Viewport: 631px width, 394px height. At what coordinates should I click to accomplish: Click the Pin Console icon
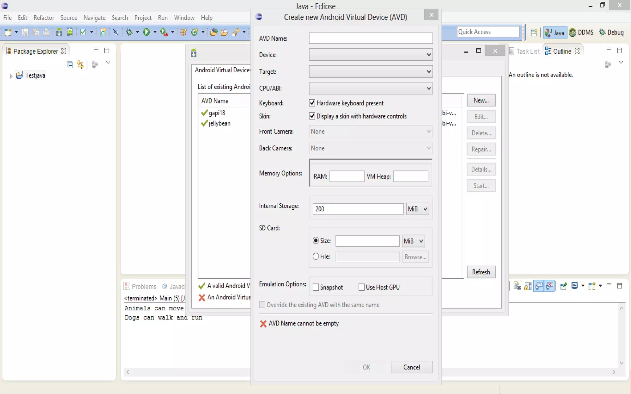pyautogui.click(x=564, y=286)
